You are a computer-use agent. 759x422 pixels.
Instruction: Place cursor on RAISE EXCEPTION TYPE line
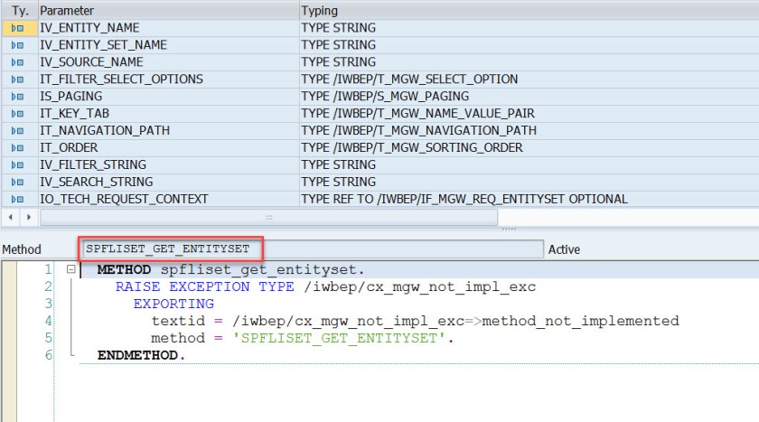point(325,286)
